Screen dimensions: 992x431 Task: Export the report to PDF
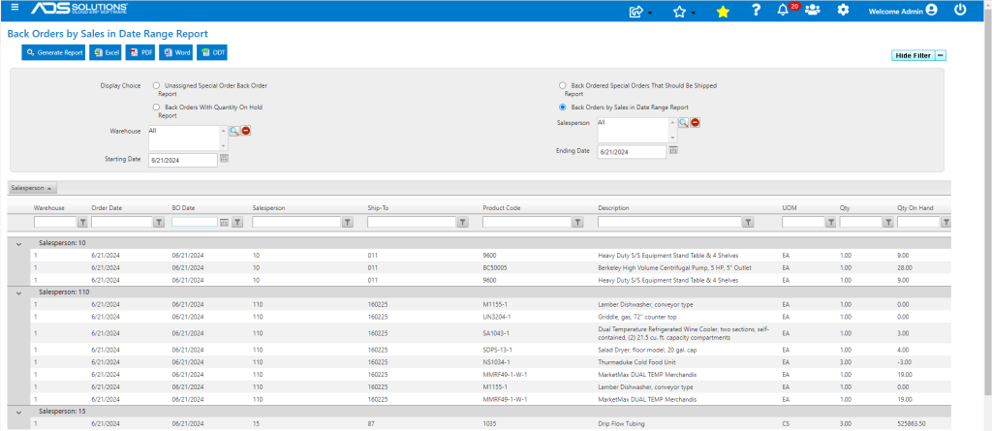[140, 53]
